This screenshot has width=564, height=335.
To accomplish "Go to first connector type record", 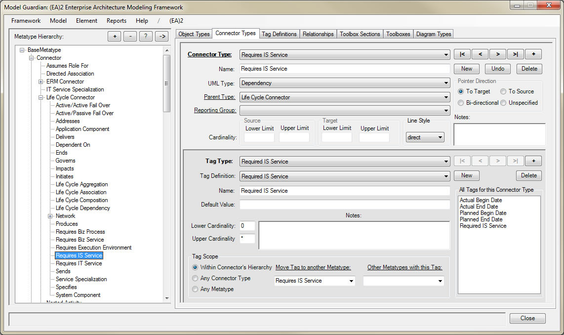I will point(462,54).
